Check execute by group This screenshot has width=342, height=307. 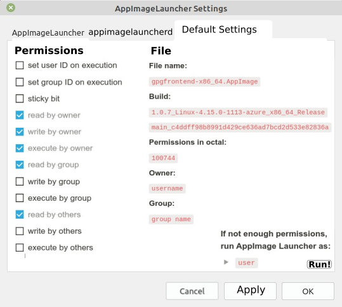20,198
